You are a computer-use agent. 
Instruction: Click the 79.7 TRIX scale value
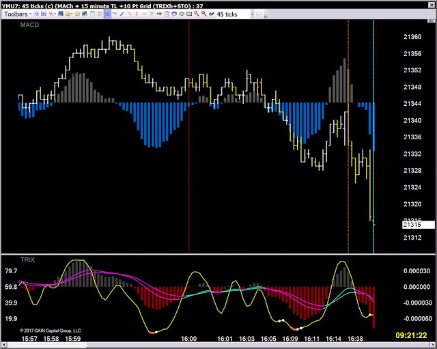pos(11,271)
